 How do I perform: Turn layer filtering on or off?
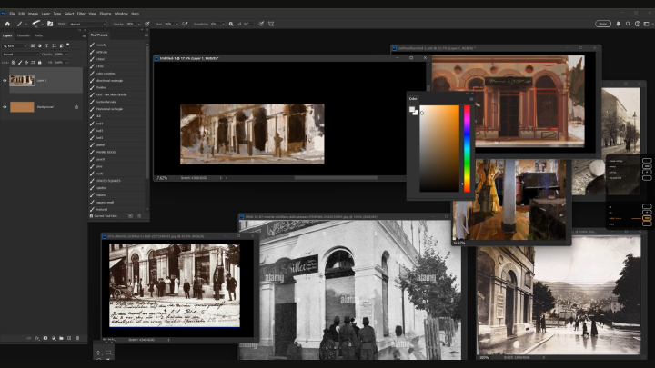(68, 45)
